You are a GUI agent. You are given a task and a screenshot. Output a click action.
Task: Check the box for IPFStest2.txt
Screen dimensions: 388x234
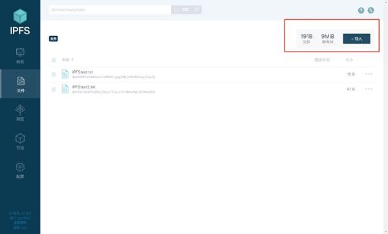[x=54, y=89]
